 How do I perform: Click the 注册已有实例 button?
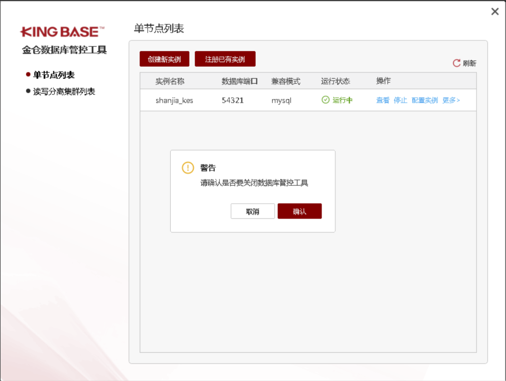[225, 59]
